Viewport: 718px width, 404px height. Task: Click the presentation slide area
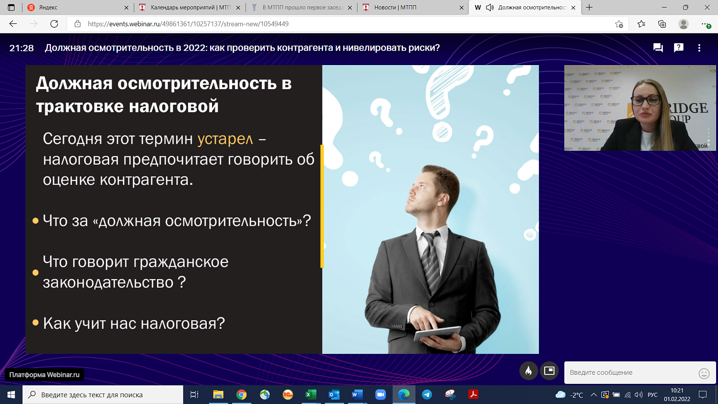click(x=282, y=210)
